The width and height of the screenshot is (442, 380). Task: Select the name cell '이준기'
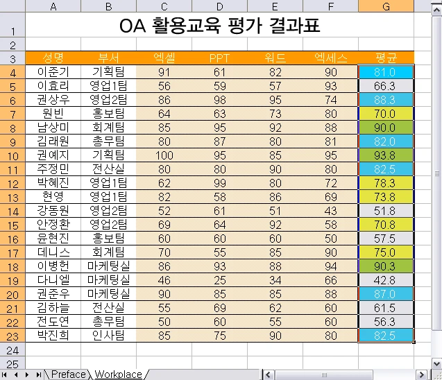(53, 72)
